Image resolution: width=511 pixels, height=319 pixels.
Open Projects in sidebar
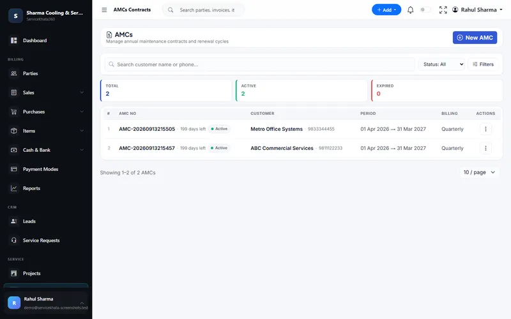tap(45, 274)
